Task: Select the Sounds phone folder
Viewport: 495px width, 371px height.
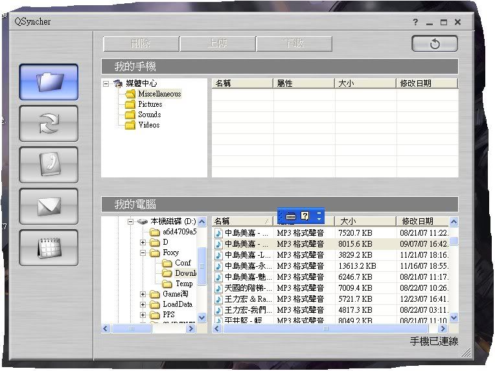Action: pos(149,115)
